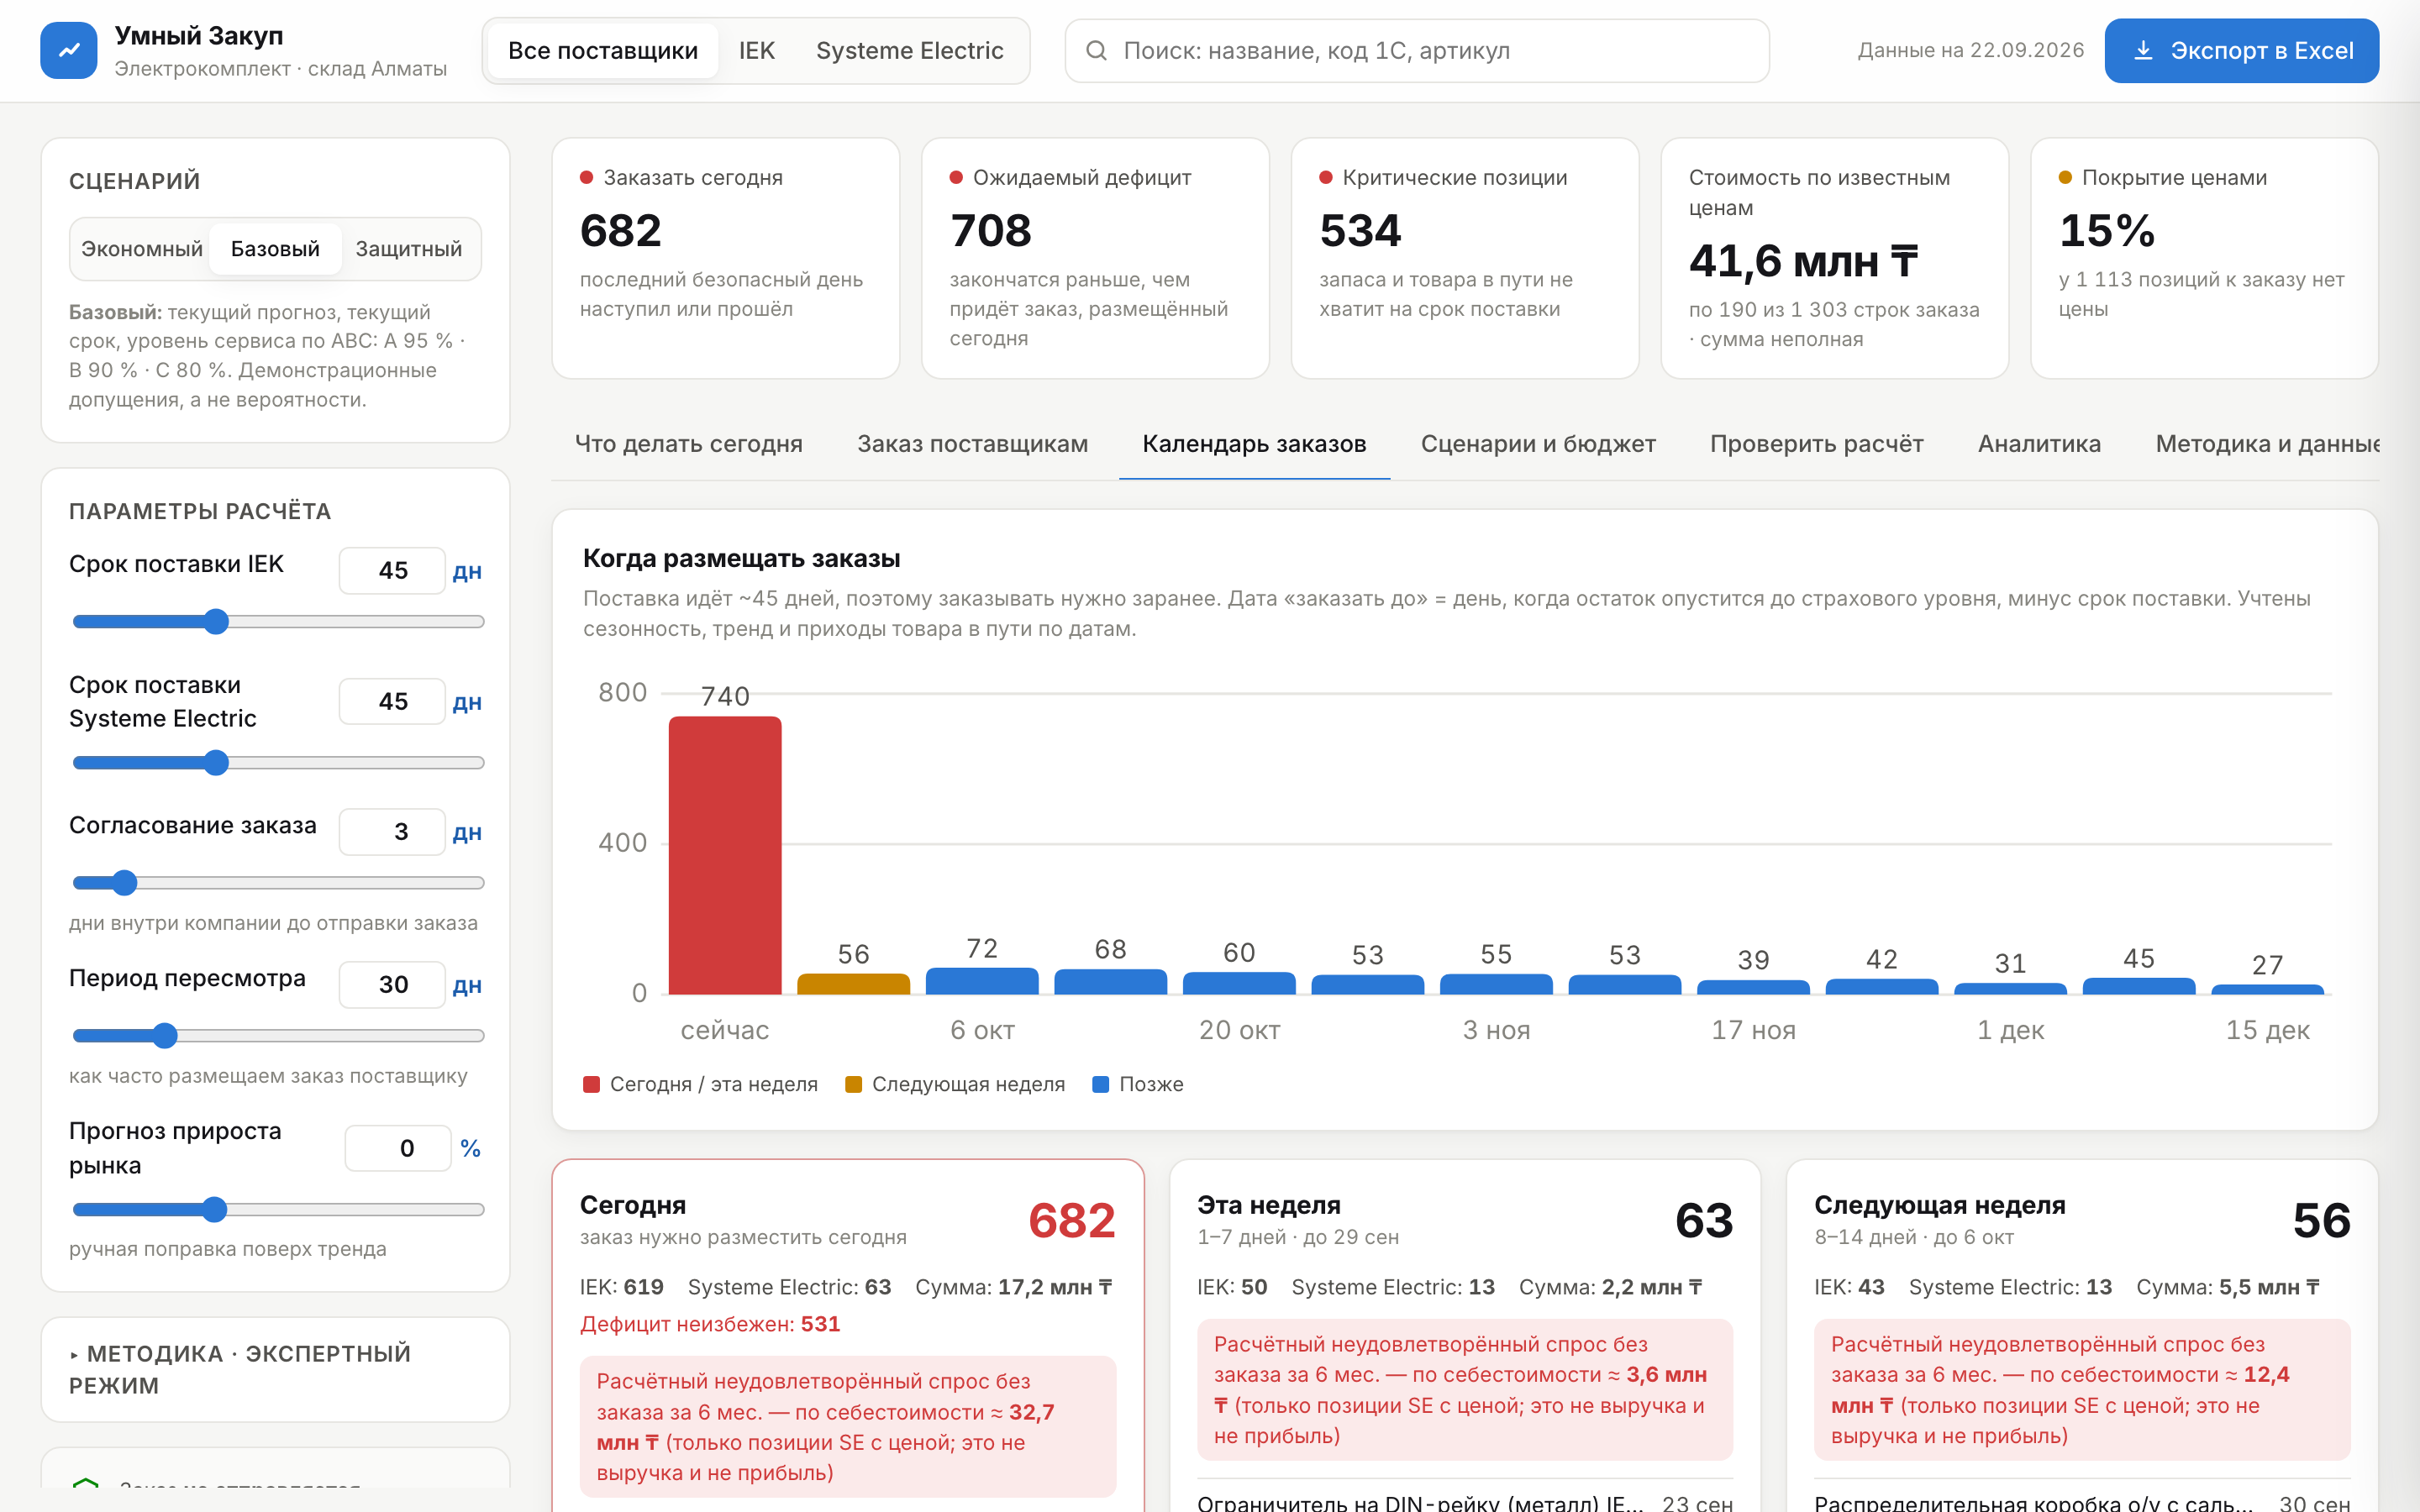Click the download icon in Экспорт button

click(2143, 50)
